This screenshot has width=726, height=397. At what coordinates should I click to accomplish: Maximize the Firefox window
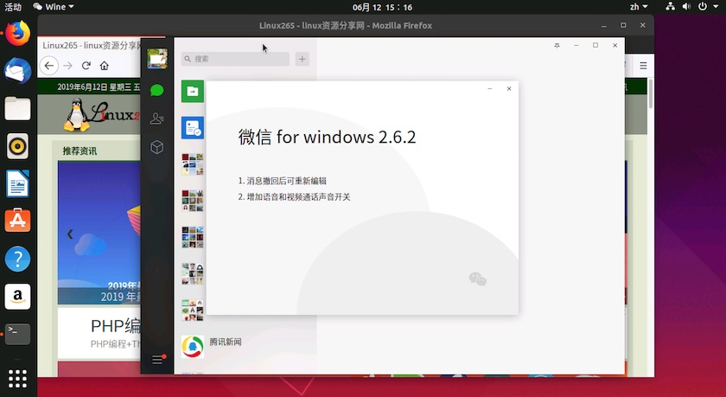623,25
